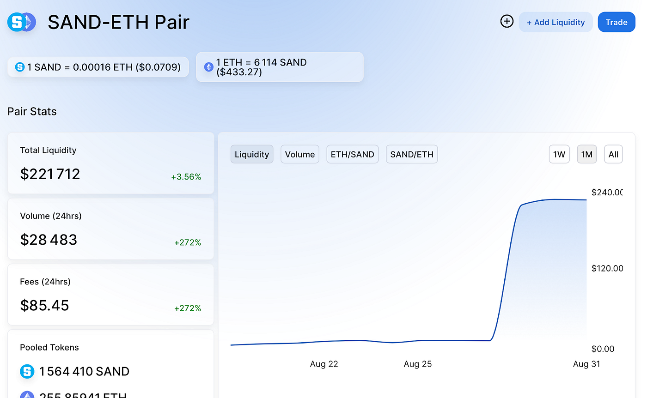The width and height of the screenshot is (647, 398).
Task: Switch the chart to Volume
Action: (300, 154)
